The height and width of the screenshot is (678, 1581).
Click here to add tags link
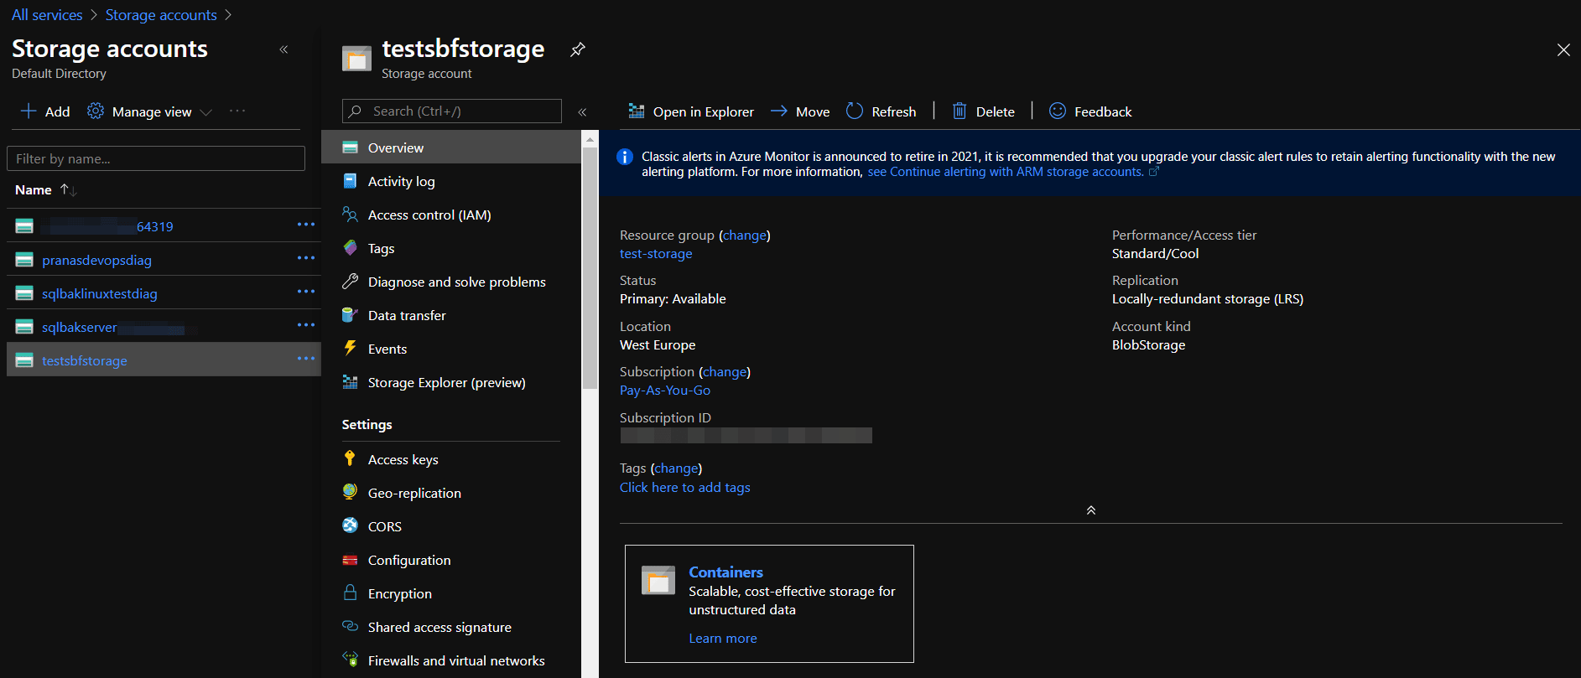click(x=685, y=488)
